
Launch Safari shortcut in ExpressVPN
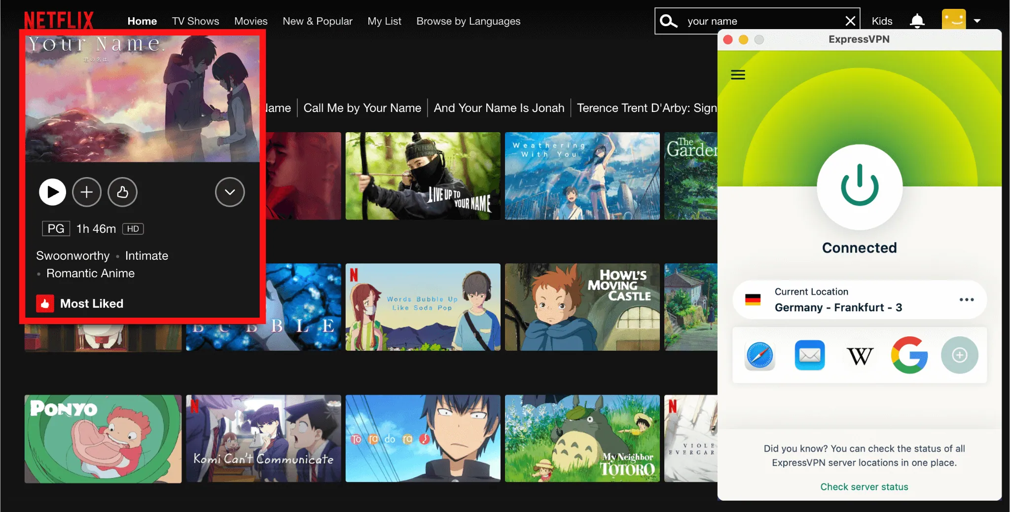760,355
